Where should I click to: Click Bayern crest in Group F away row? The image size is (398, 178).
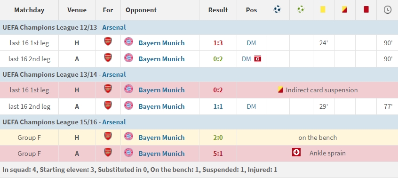click(x=129, y=152)
